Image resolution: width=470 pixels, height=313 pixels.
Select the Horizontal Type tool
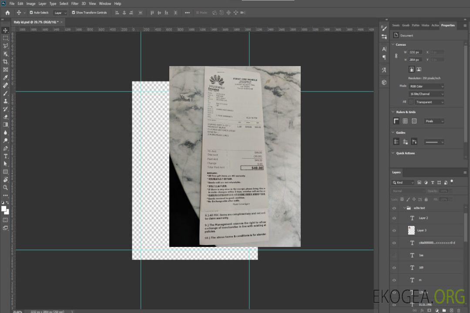coord(5,156)
